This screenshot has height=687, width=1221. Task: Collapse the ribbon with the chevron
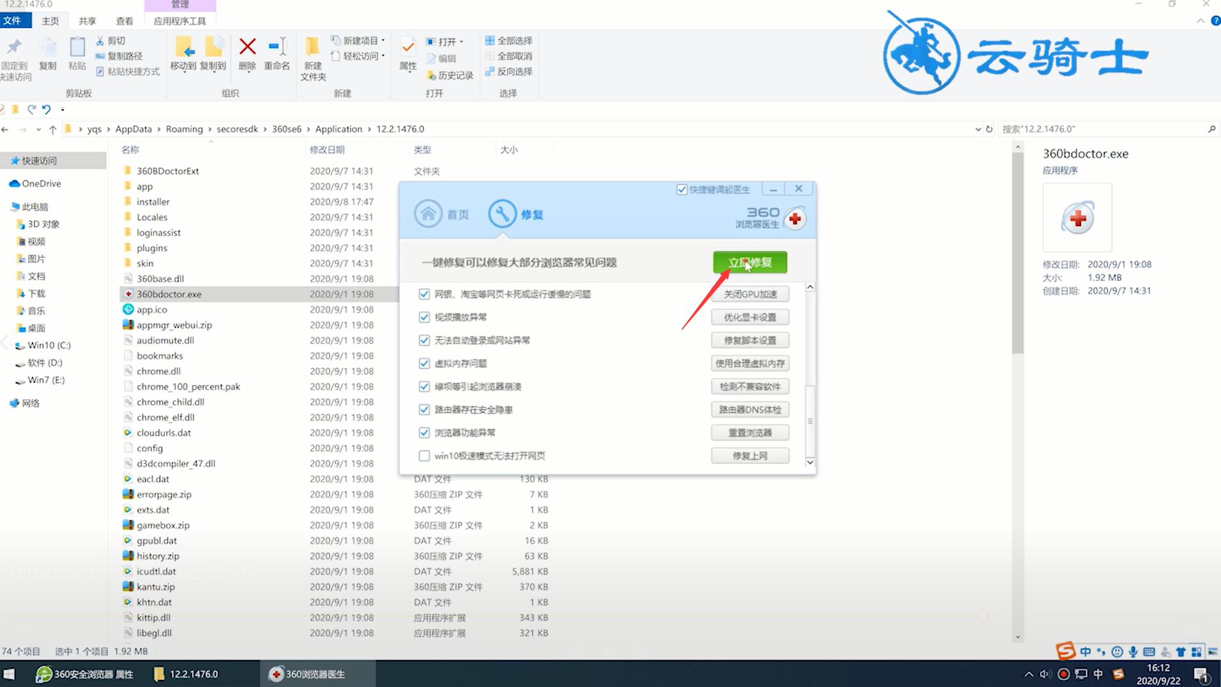(1201, 20)
